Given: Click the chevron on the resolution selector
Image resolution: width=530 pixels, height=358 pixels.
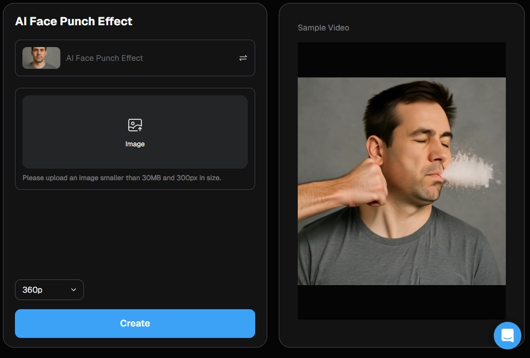Looking at the screenshot, I should (73, 290).
